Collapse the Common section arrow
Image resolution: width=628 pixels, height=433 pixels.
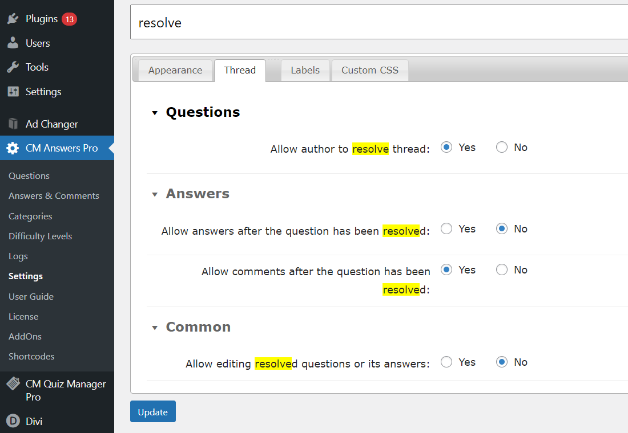[x=155, y=328]
